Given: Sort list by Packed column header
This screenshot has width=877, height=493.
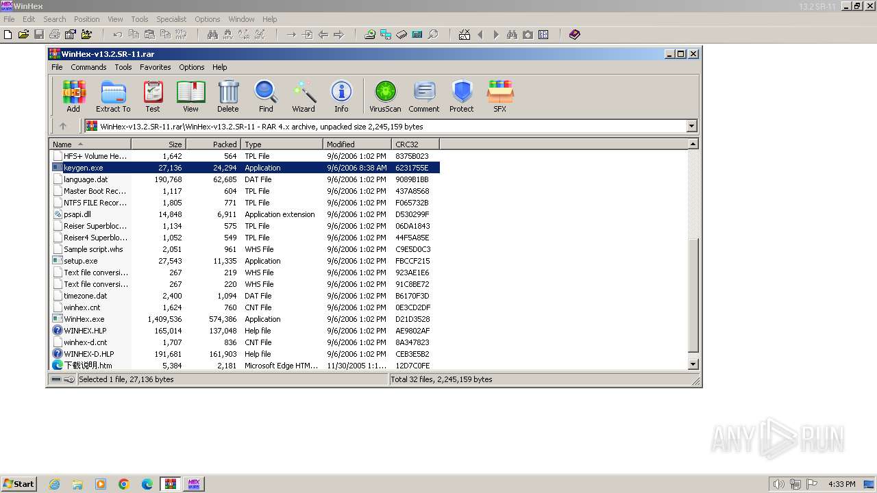Looking at the screenshot, I should [x=213, y=144].
